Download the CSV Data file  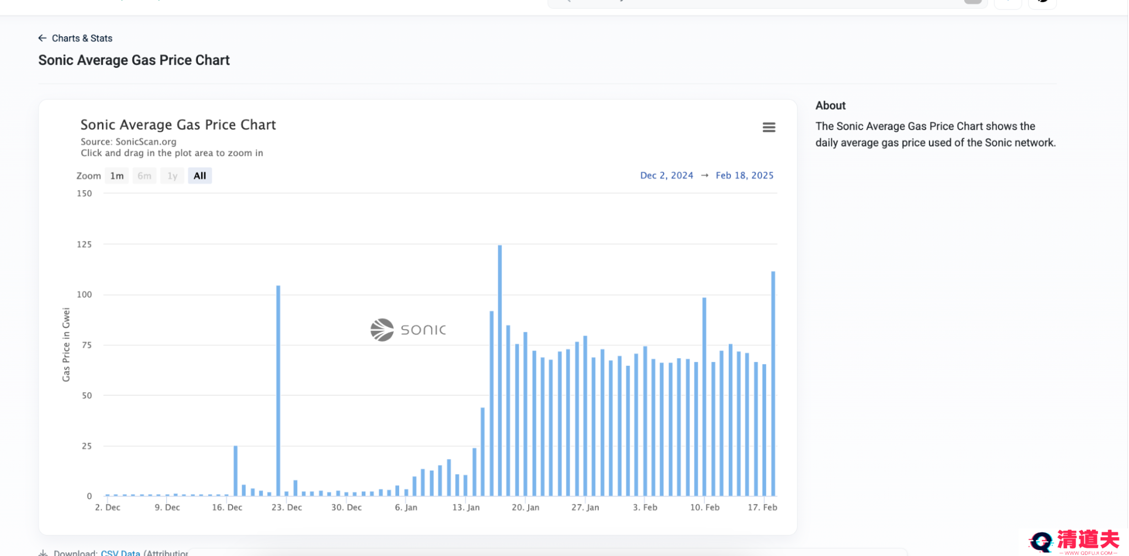point(120,553)
